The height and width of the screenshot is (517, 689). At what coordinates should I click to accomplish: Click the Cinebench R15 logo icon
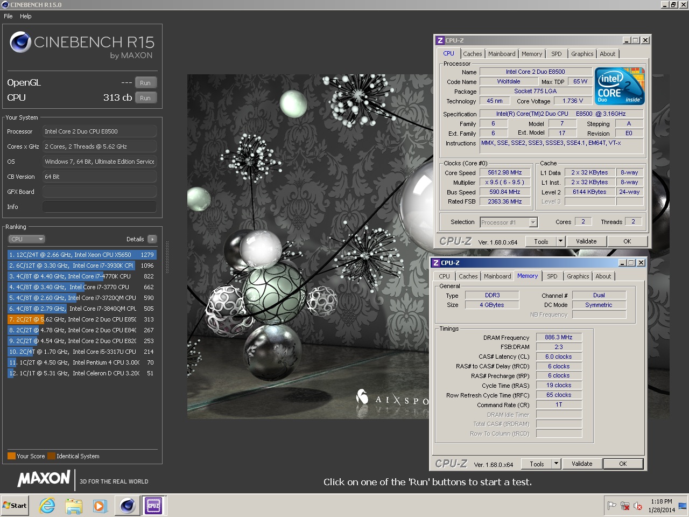pyautogui.click(x=20, y=42)
